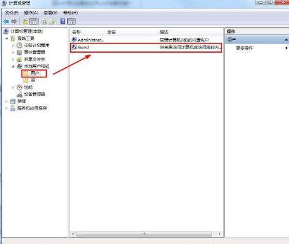
Task: Open the 文件(F) menu
Action: [x=12, y=13]
